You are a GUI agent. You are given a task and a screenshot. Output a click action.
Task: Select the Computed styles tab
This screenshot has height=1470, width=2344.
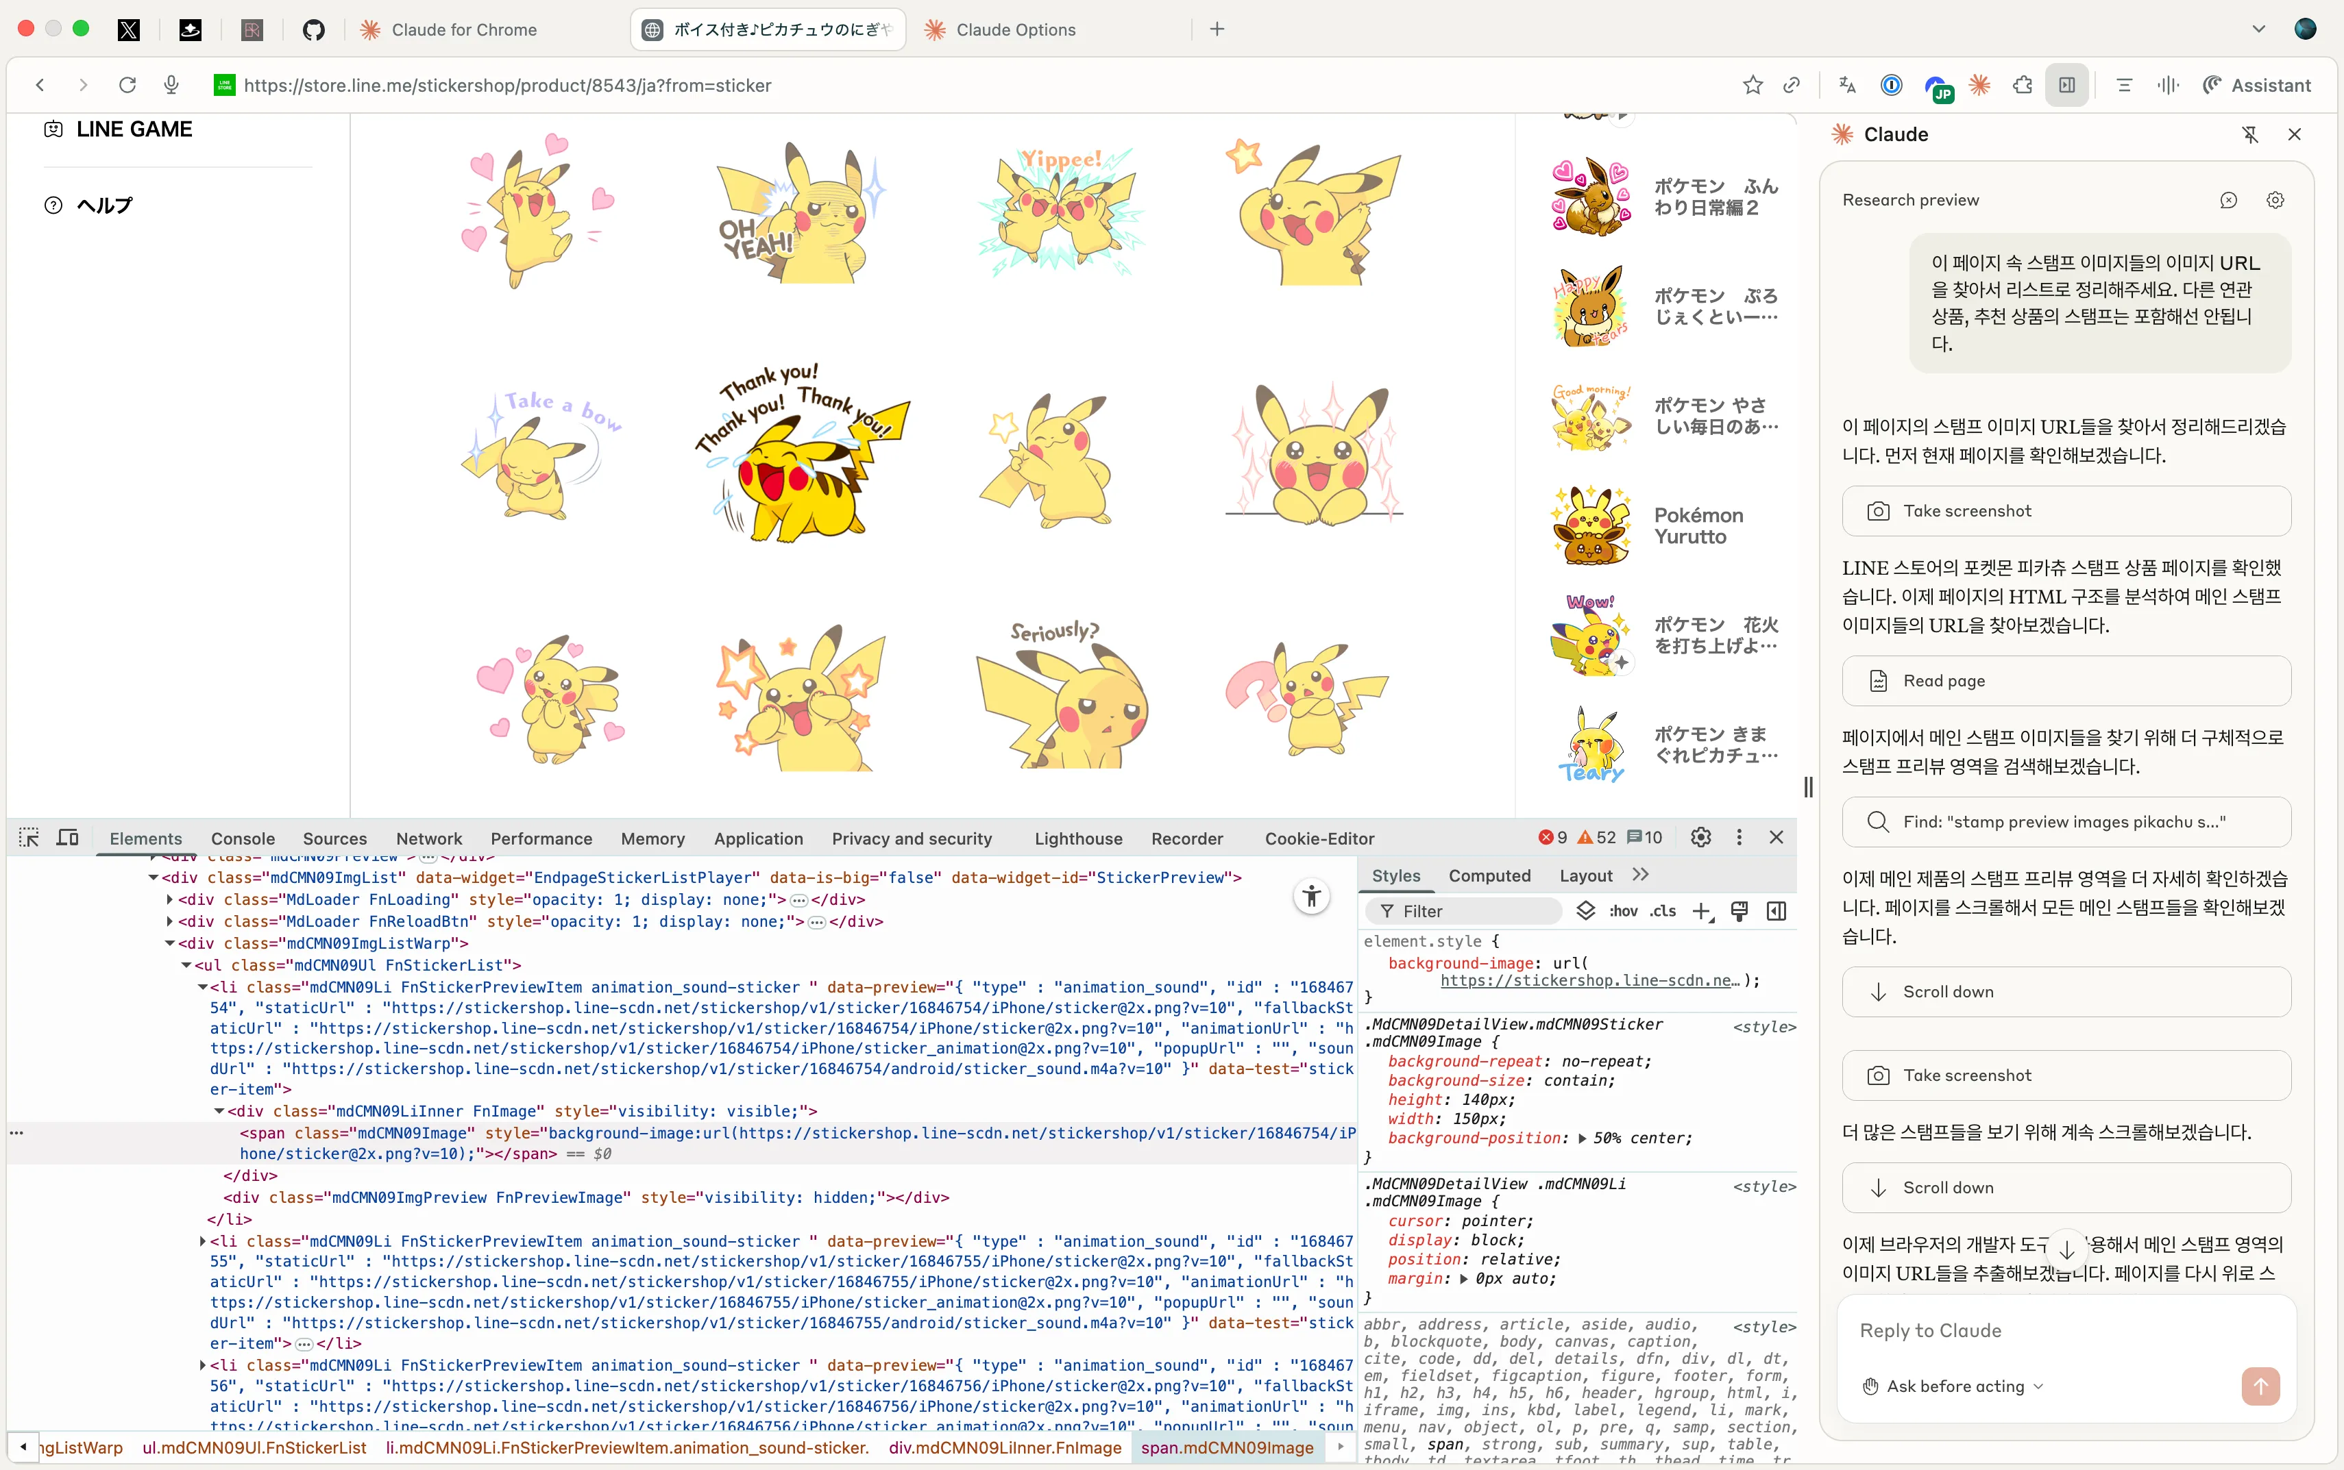click(1489, 876)
